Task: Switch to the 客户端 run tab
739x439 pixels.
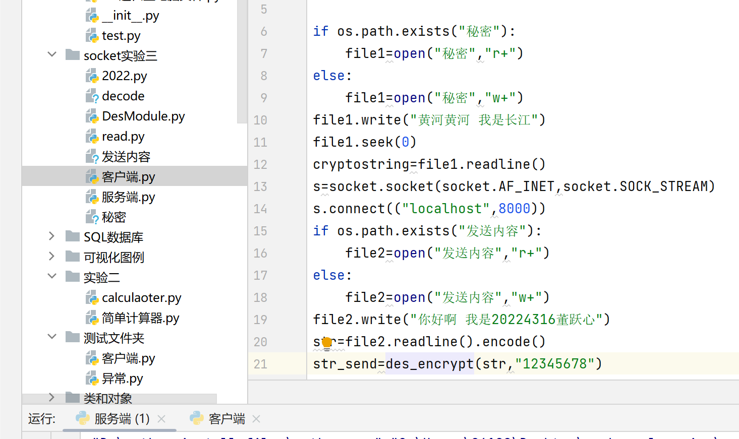Action: [226, 419]
